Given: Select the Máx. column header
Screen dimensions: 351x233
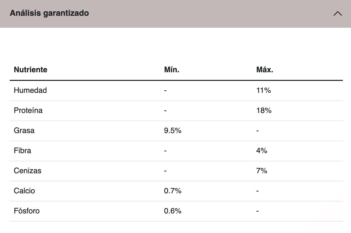Looking at the screenshot, I should click(265, 70).
